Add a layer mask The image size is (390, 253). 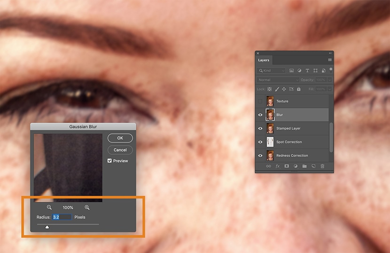point(287,166)
